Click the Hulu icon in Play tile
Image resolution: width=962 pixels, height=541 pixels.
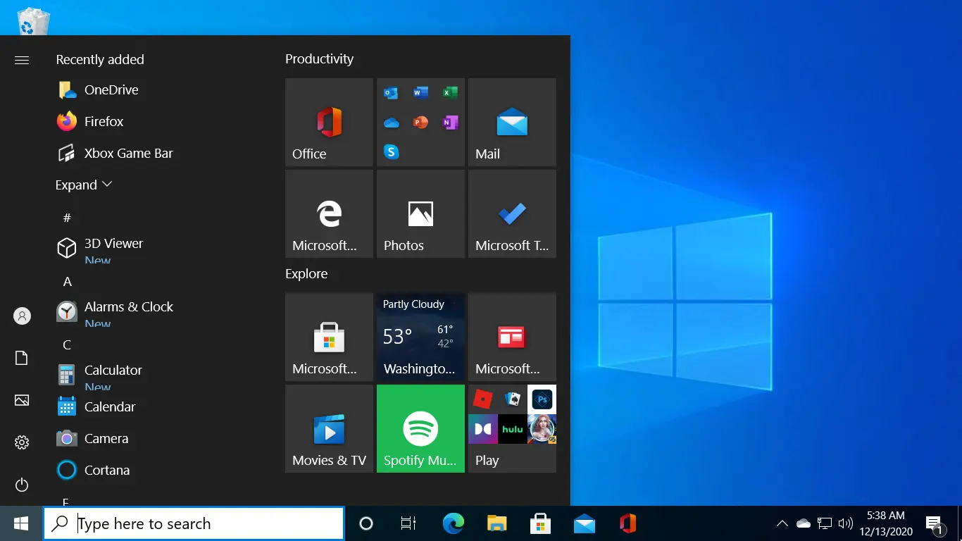point(512,429)
